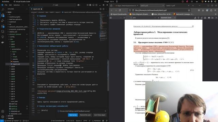Collapse the report folder in Explorer

pyautogui.click(x=14, y=52)
